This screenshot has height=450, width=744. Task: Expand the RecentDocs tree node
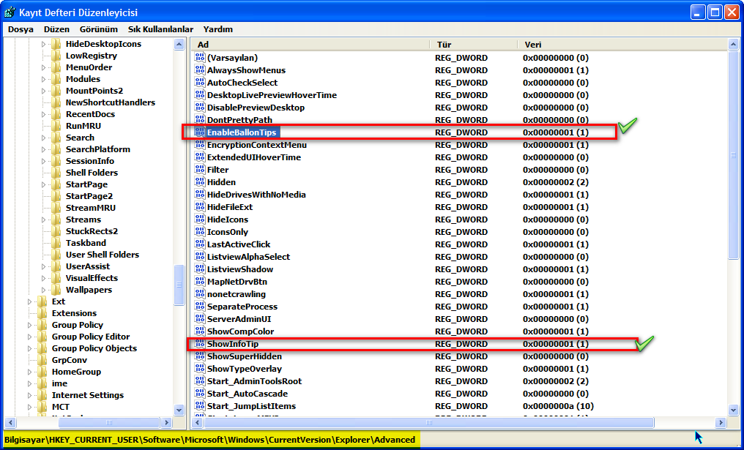tap(44, 114)
